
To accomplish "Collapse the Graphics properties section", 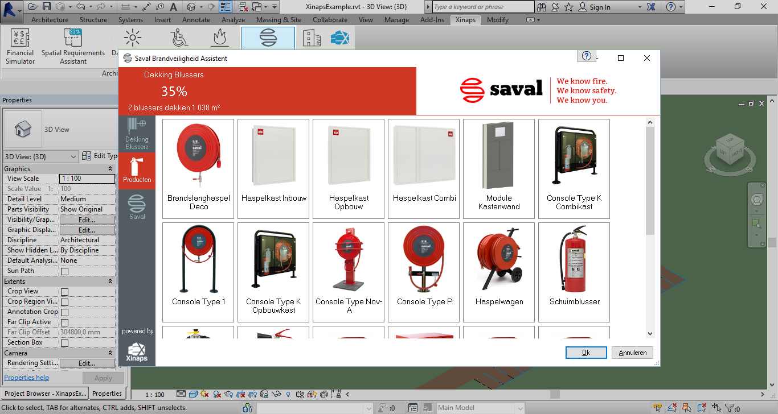I will [110, 169].
